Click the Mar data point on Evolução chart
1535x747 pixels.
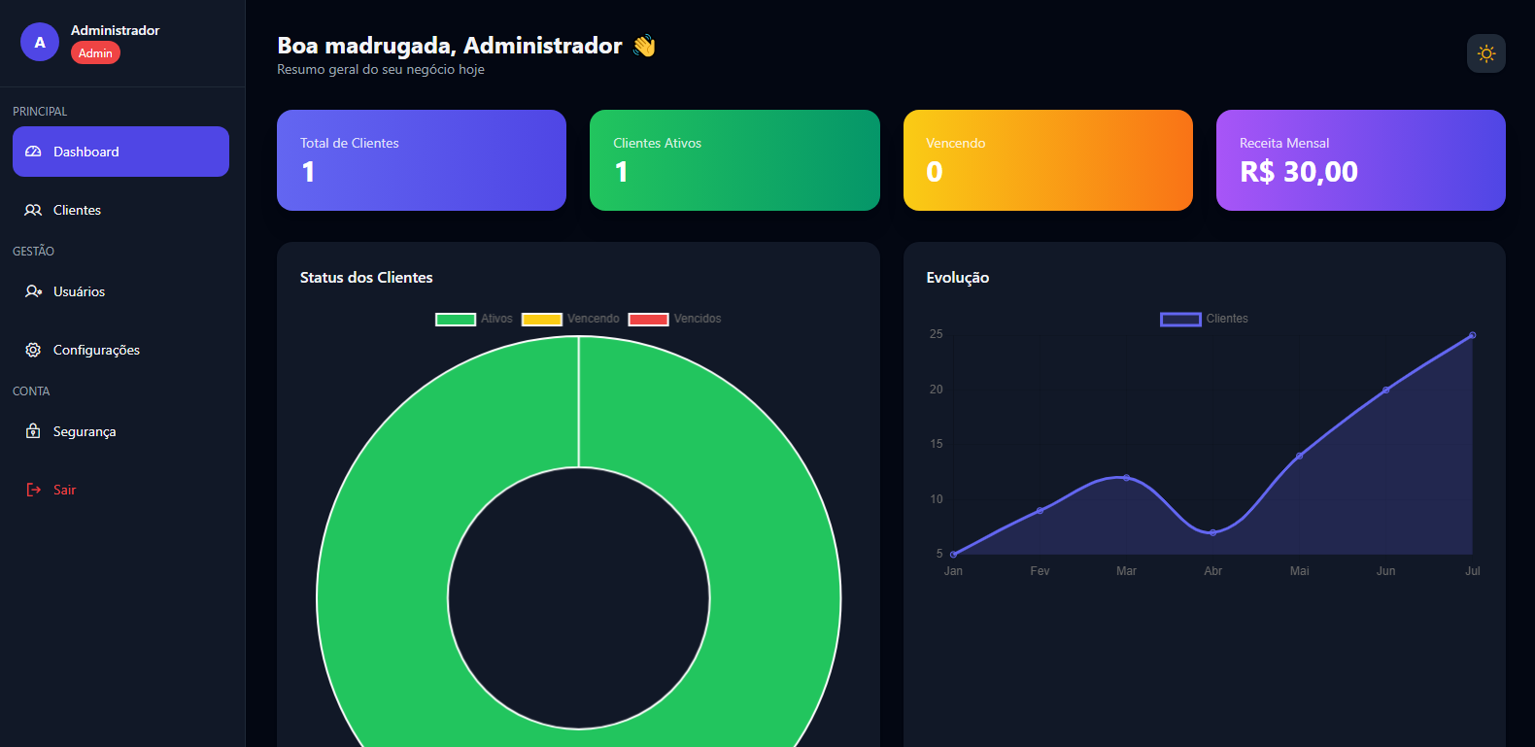click(x=1126, y=478)
